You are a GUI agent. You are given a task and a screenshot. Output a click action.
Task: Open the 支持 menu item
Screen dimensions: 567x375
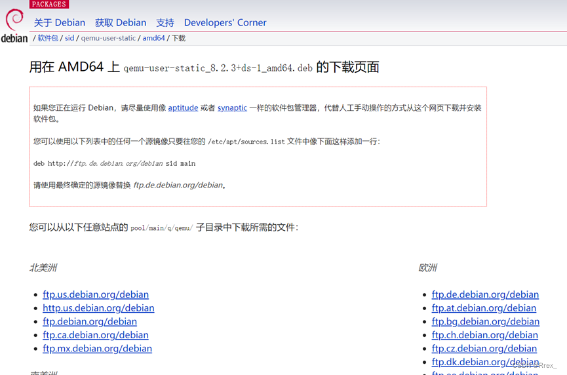[x=165, y=23]
